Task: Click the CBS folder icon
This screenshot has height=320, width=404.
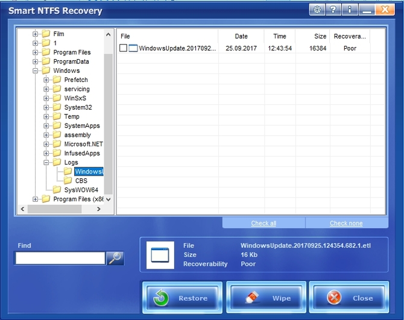Action: pyautogui.click(x=68, y=181)
